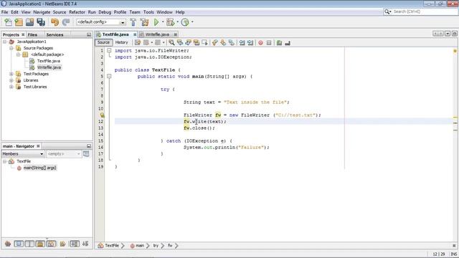Viewport: 459px width, 258px height.
Task: Click the Comment icon in editor toolbar
Action: [279, 43]
